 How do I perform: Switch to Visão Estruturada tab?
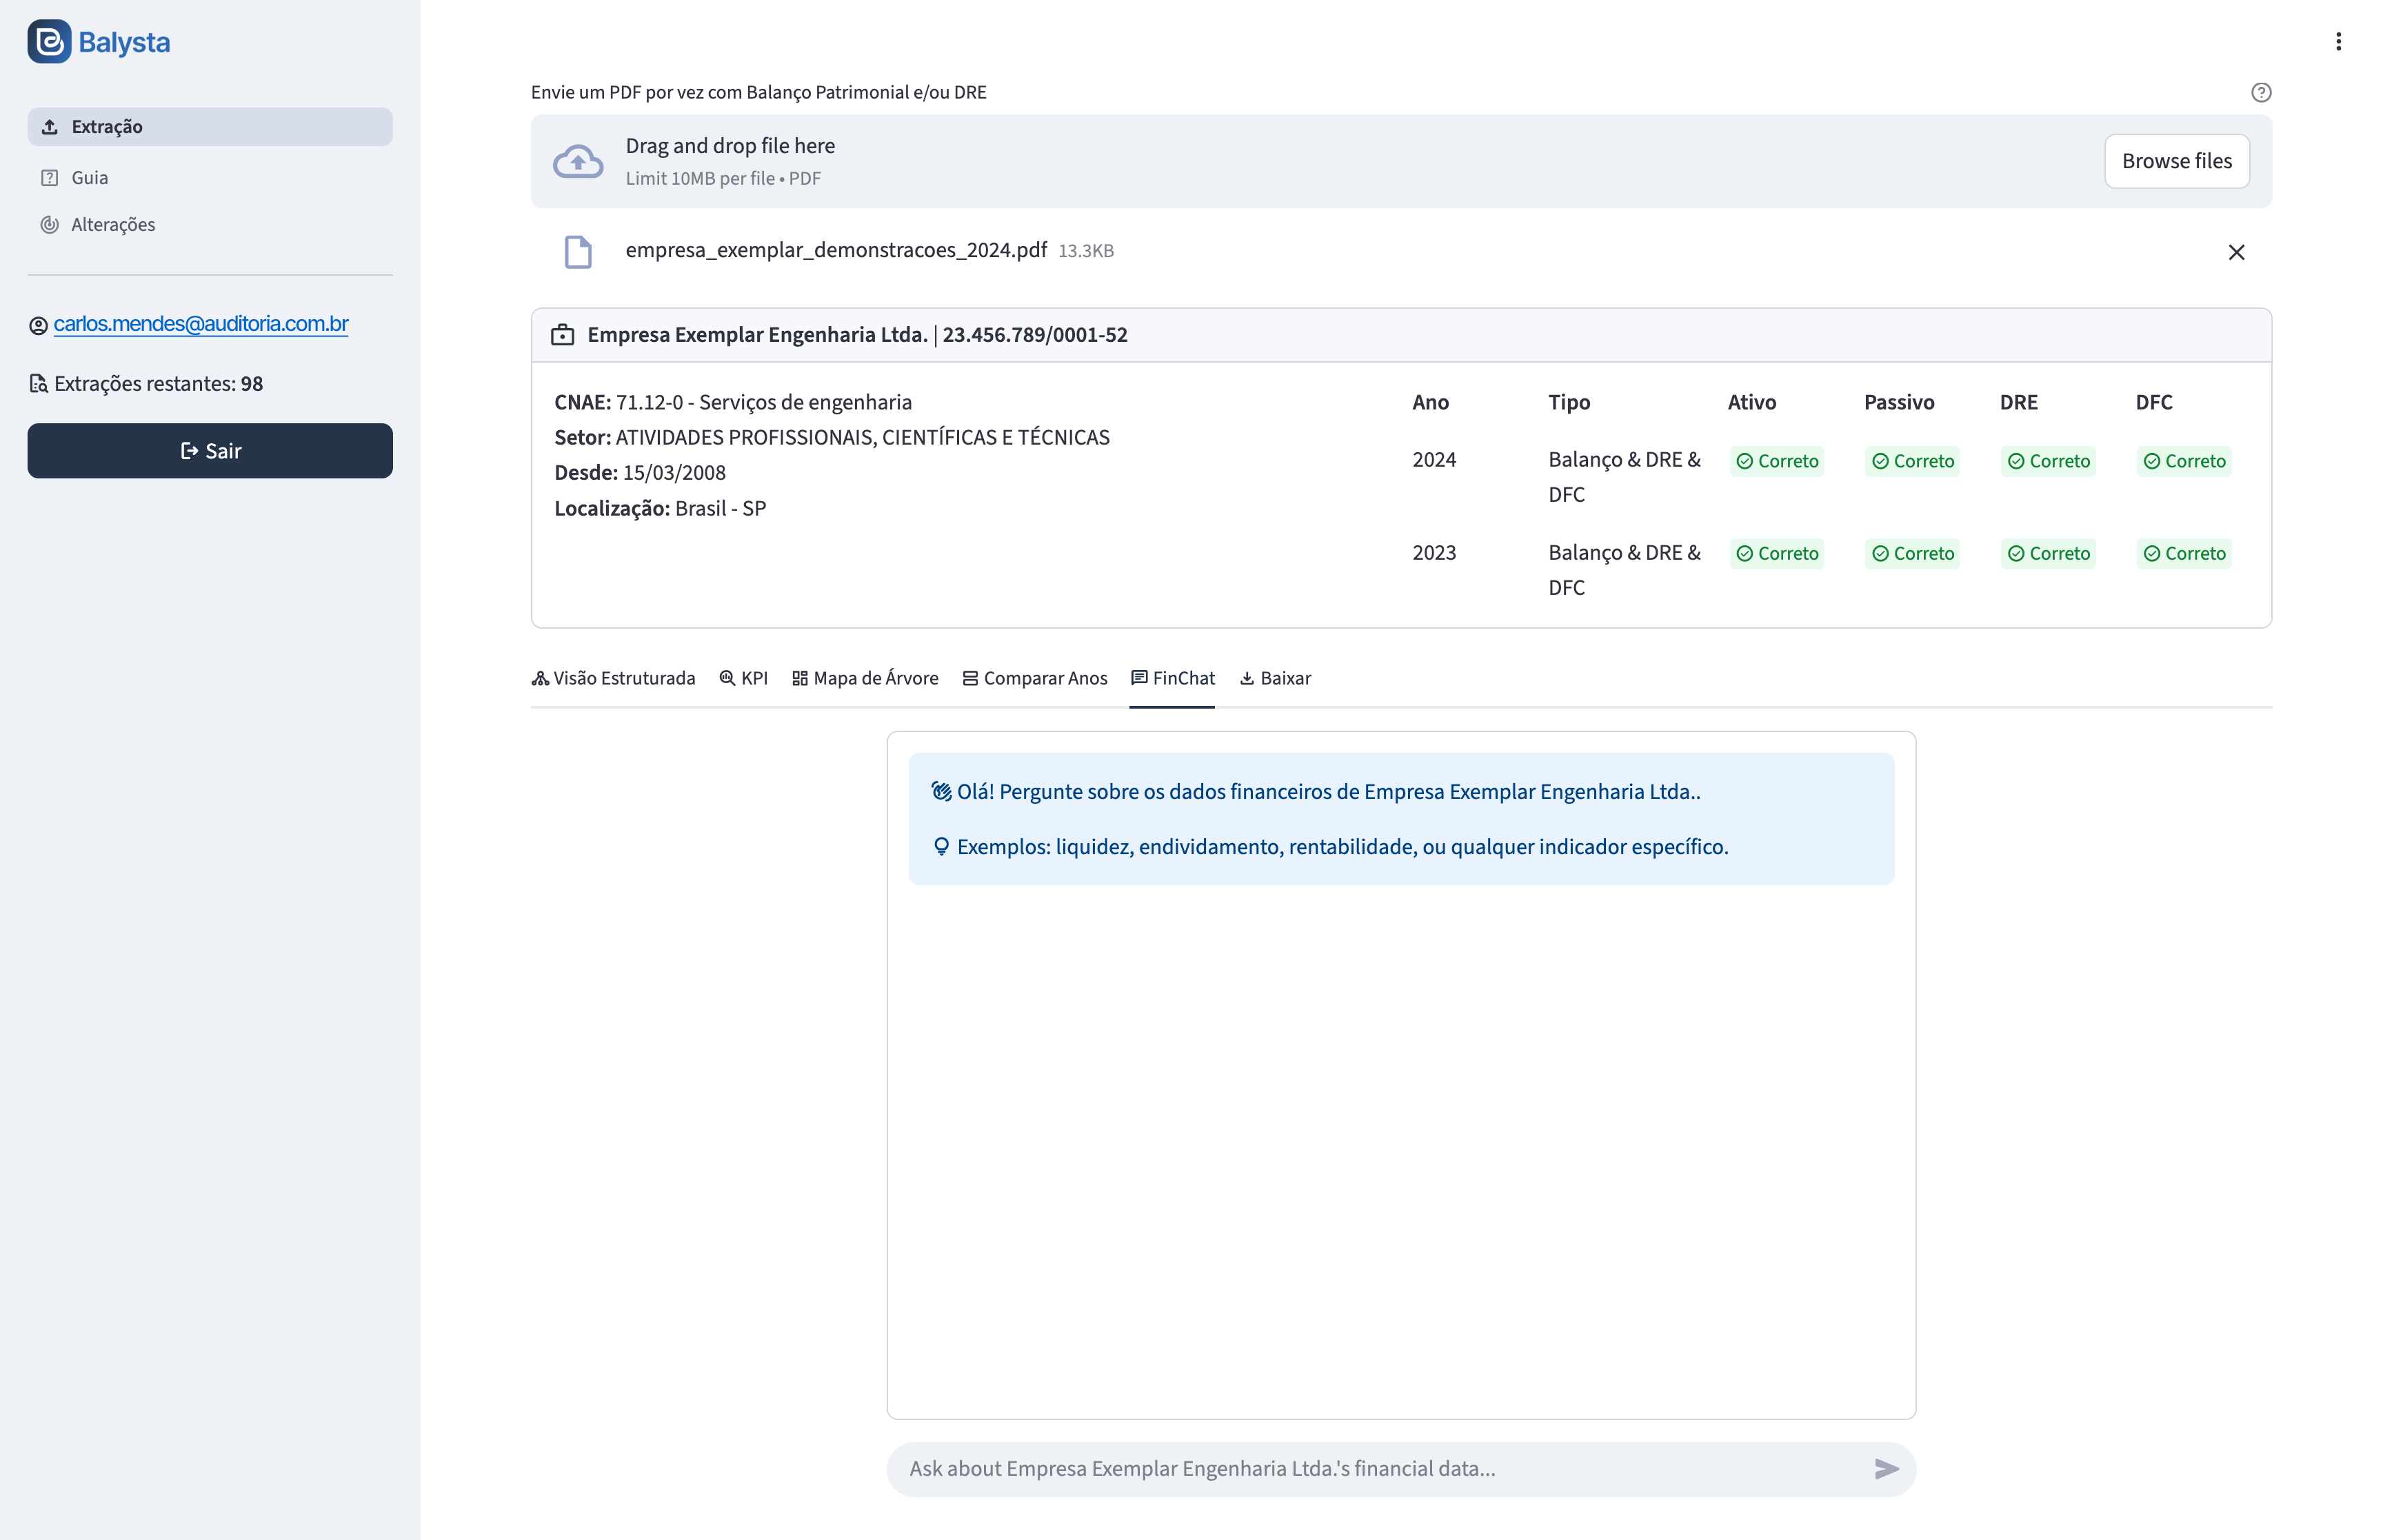click(x=613, y=678)
